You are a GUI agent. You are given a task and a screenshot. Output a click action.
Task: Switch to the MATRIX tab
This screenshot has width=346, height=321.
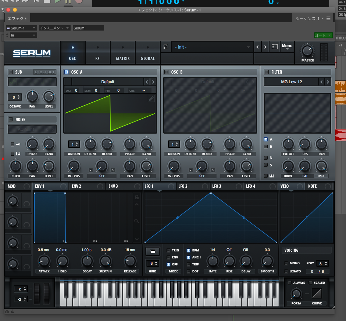[x=123, y=53]
